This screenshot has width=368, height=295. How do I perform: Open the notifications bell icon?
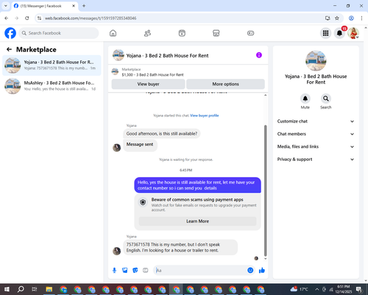(x=339, y=33)
